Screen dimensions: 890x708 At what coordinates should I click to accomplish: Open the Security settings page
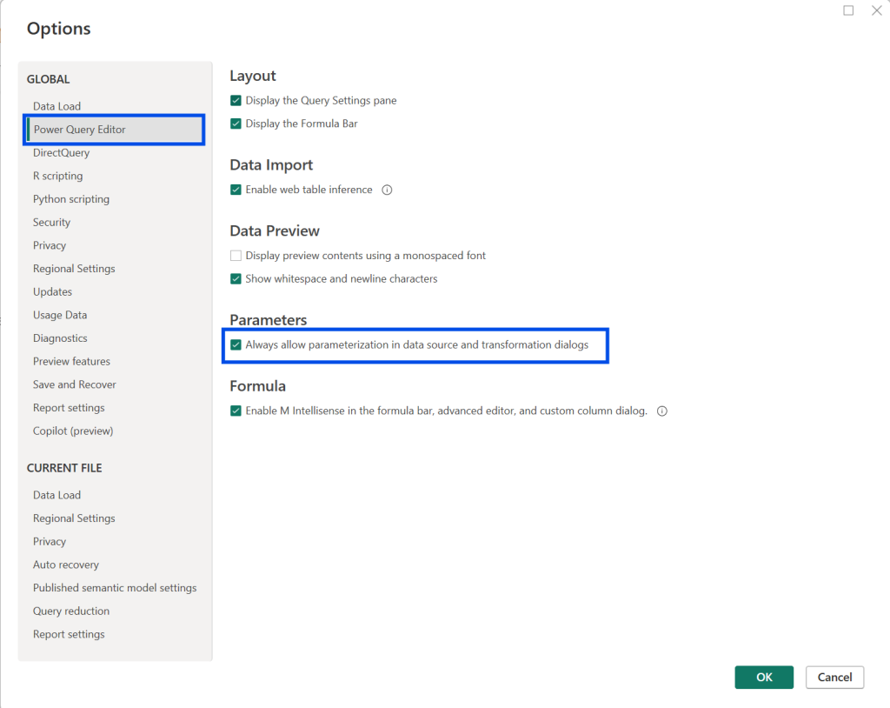point(51,223)
